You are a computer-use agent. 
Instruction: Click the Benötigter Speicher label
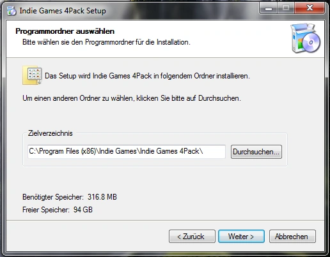click(x=53, y=197)
